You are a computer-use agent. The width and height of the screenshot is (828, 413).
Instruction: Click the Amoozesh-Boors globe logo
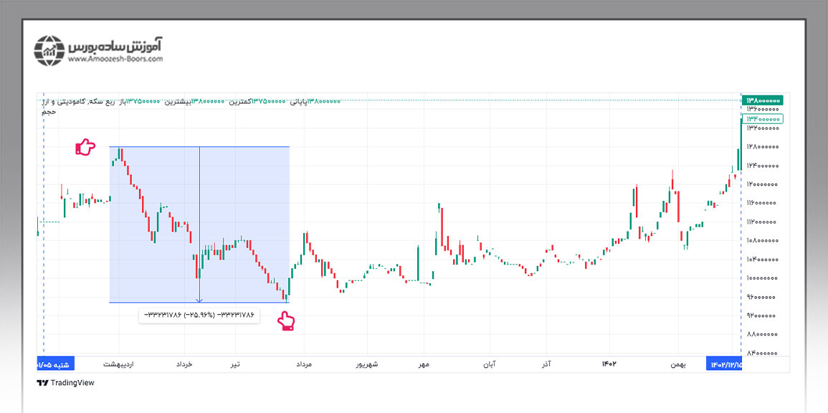(50, 50)
